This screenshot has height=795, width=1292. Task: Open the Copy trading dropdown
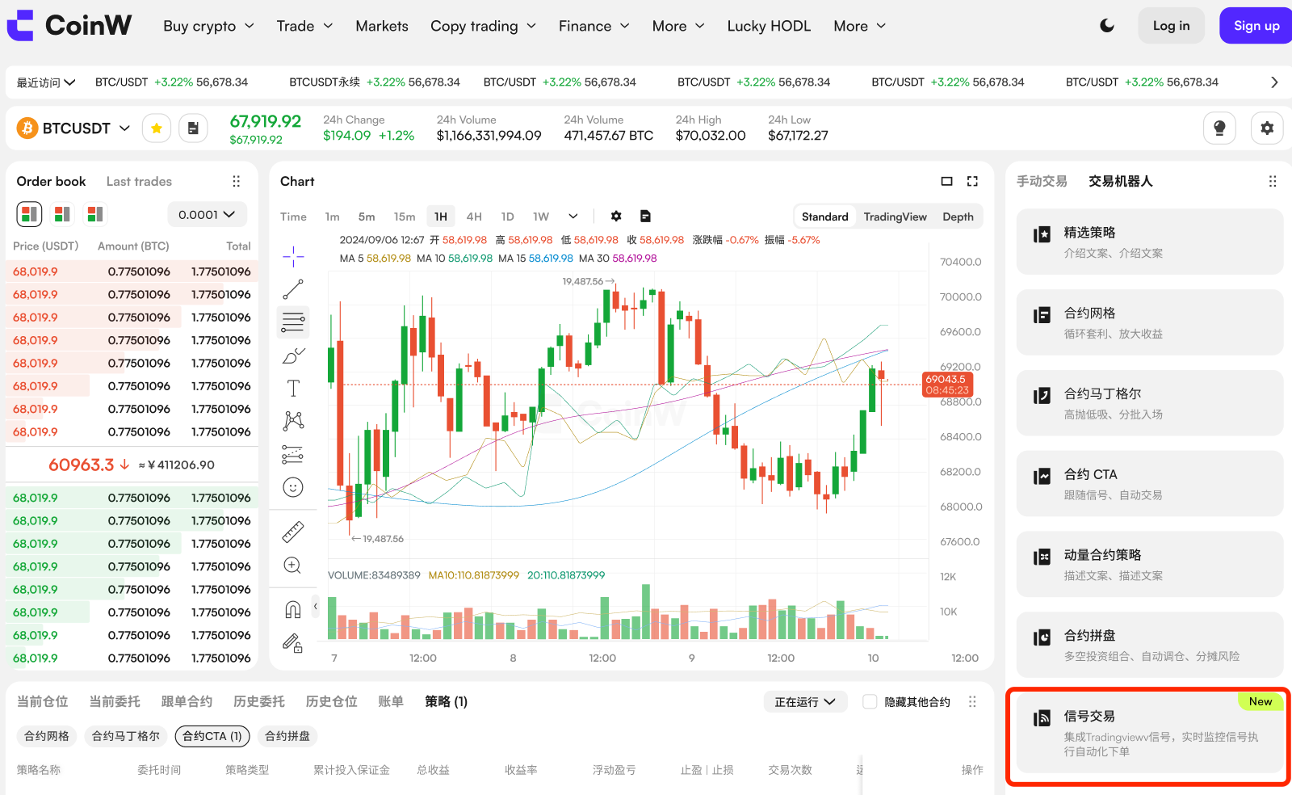483,26
